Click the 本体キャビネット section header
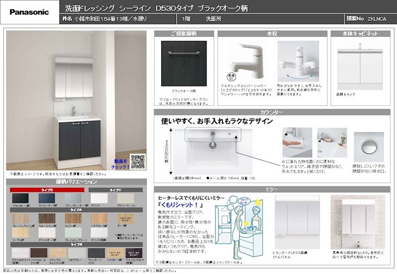 click(x=360, y=34)
